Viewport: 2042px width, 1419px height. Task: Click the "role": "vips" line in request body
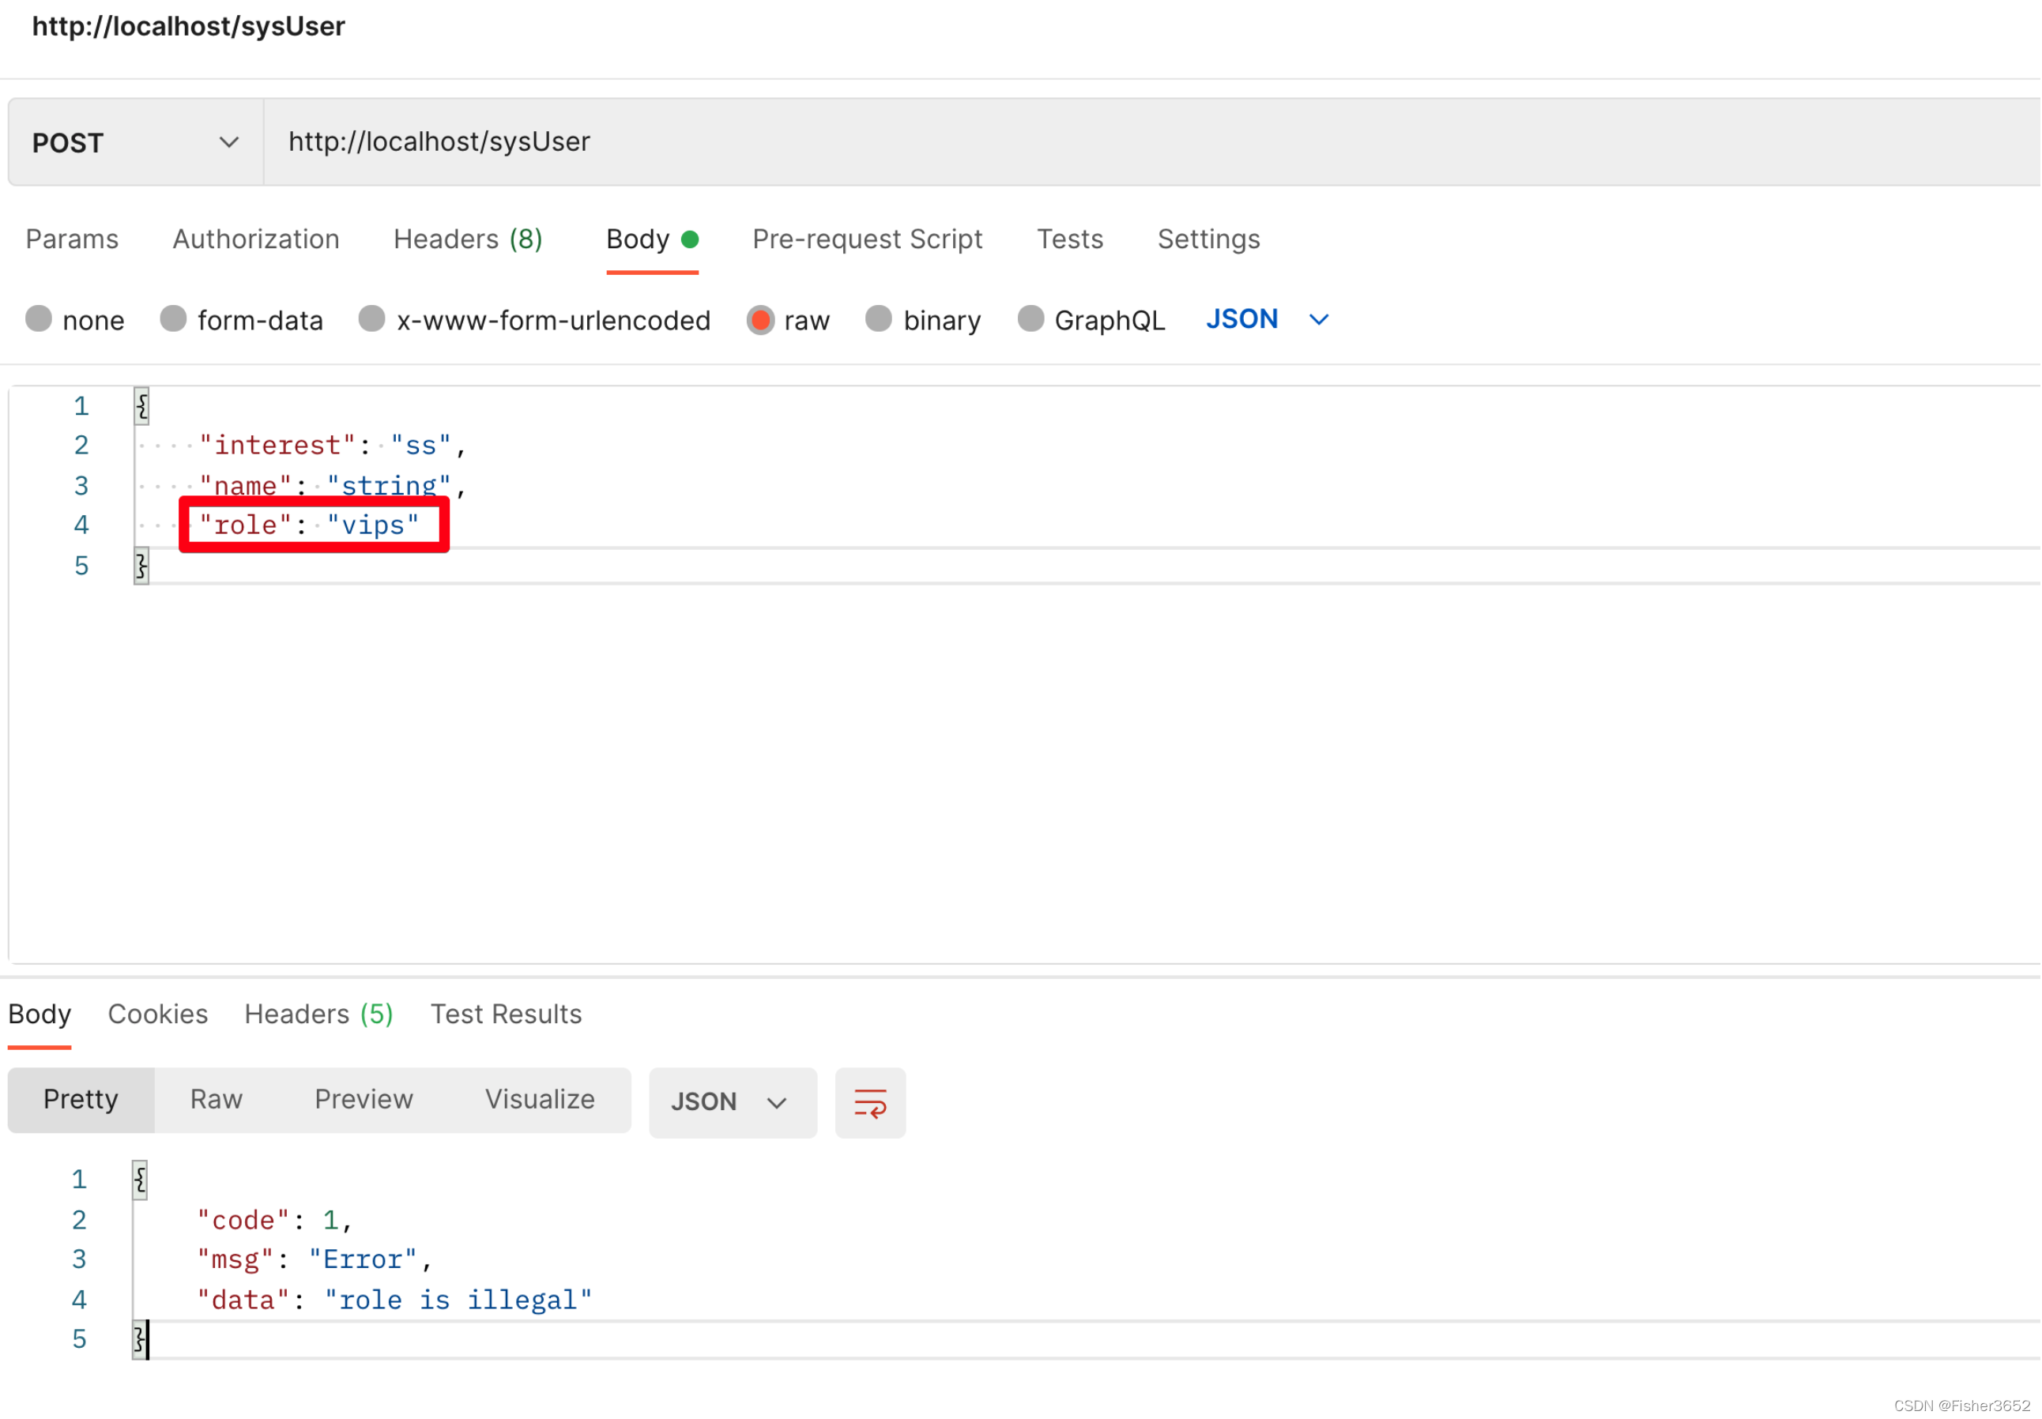click(309, 525)
